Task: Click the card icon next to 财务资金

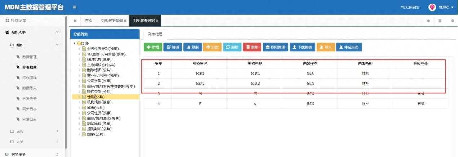Action: point(7,154)
